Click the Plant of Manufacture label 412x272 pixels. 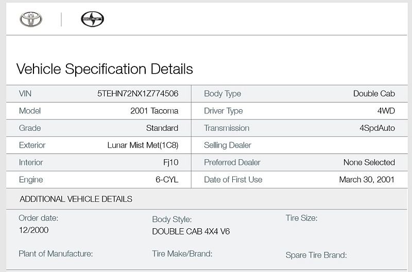pos(56,253)
